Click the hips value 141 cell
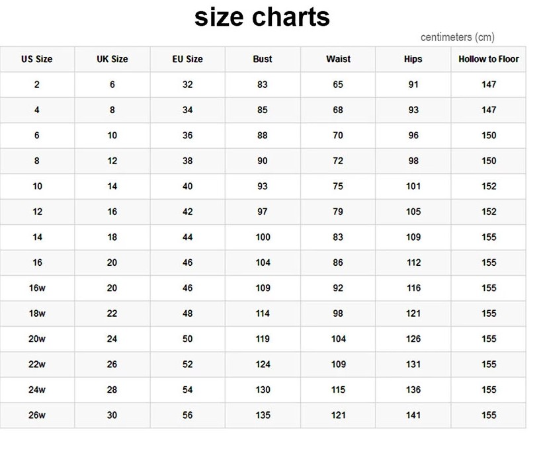543x457 pixels. 413,415
